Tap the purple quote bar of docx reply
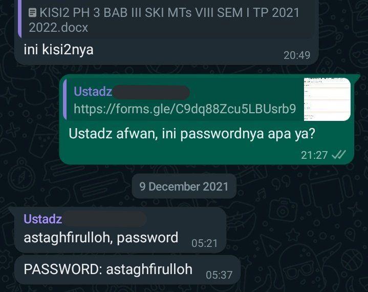 20,19
